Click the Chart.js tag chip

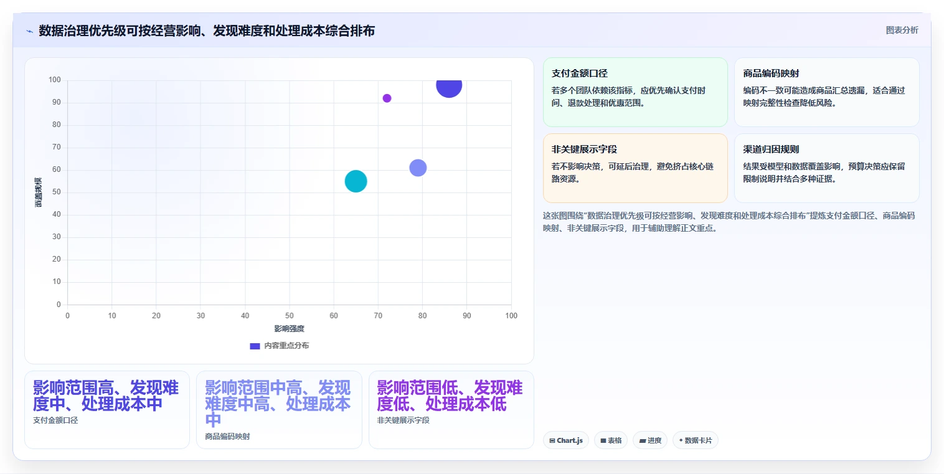566,440
